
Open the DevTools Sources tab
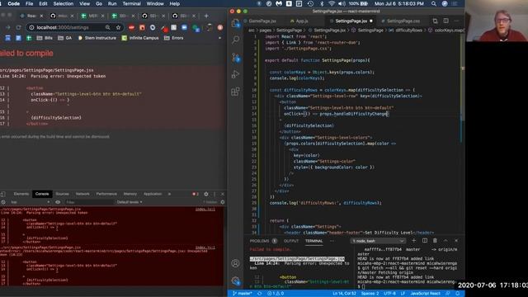pyautogui.click(x=62, y=194)
